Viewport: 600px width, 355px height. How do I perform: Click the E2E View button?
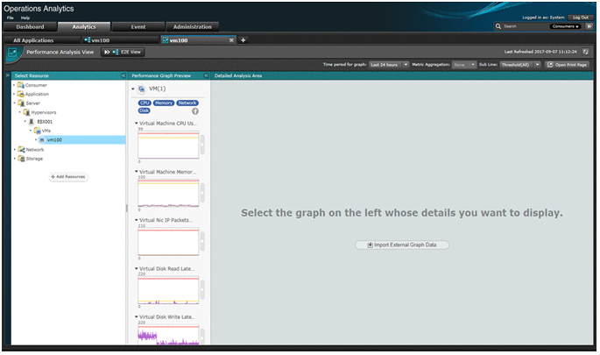coord(123,52)
